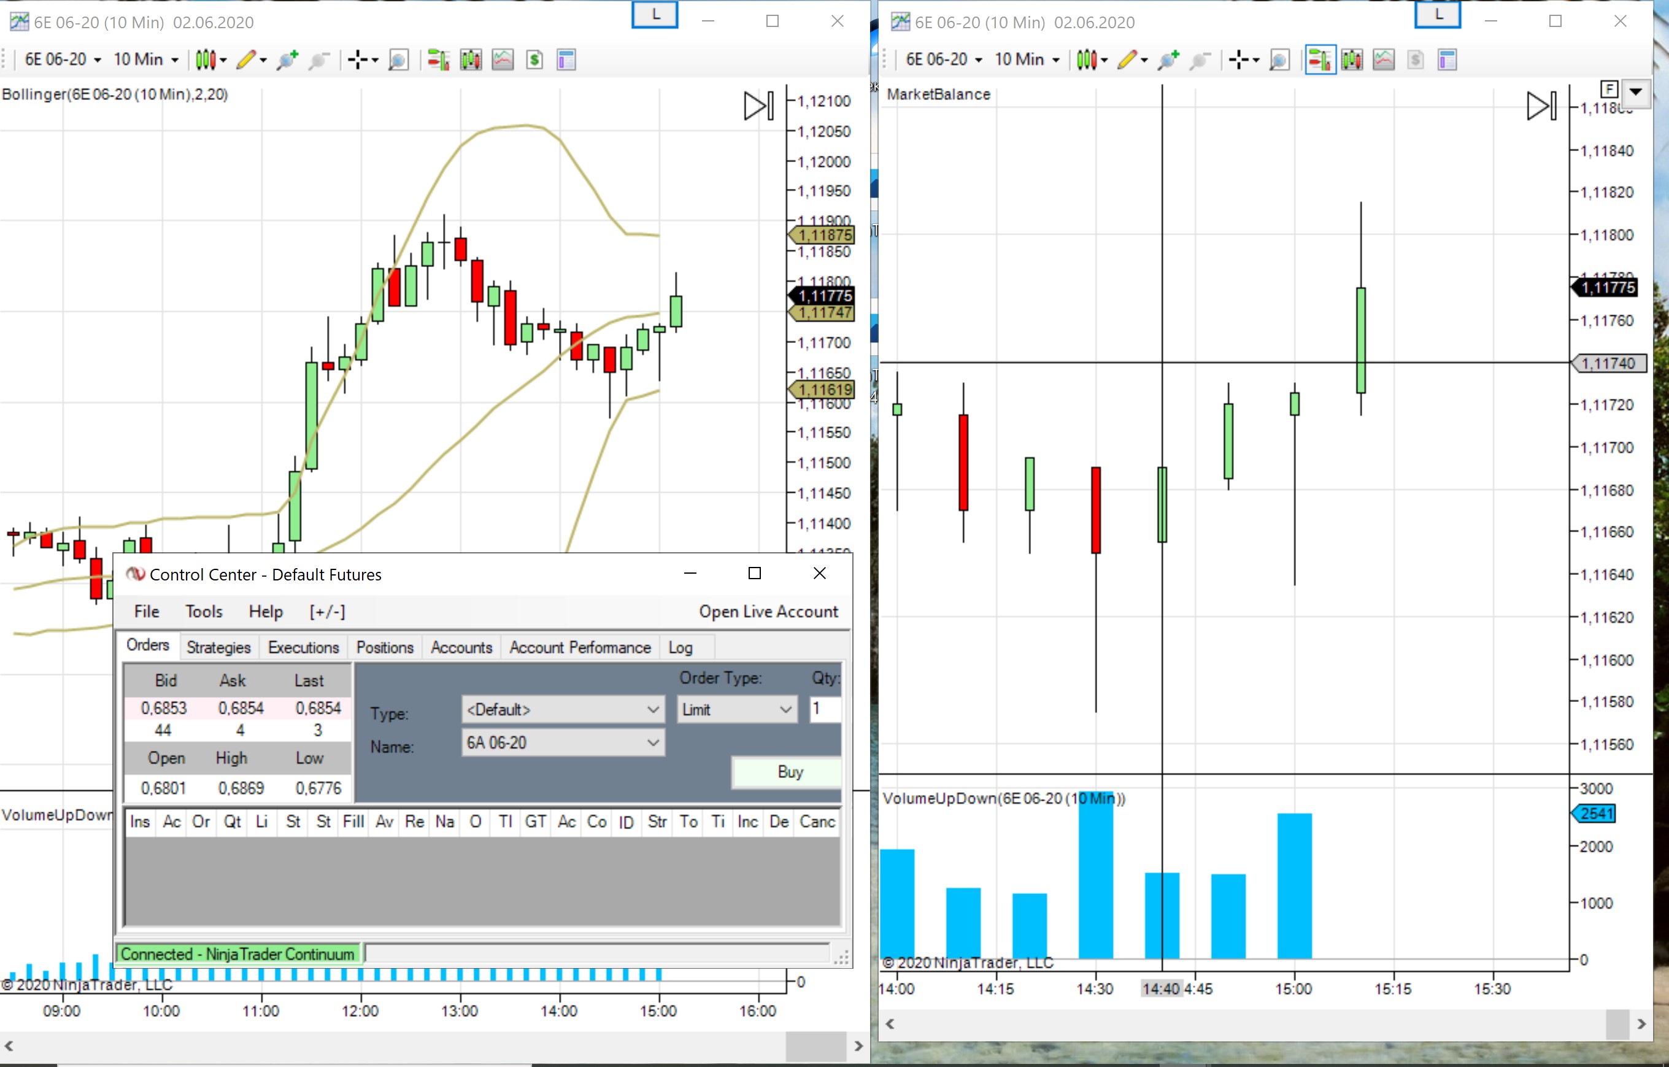Open Strategies dollar icon in left chart toolbar
This screenshot has width=1669, height=1067.
[x=534, y=60]
